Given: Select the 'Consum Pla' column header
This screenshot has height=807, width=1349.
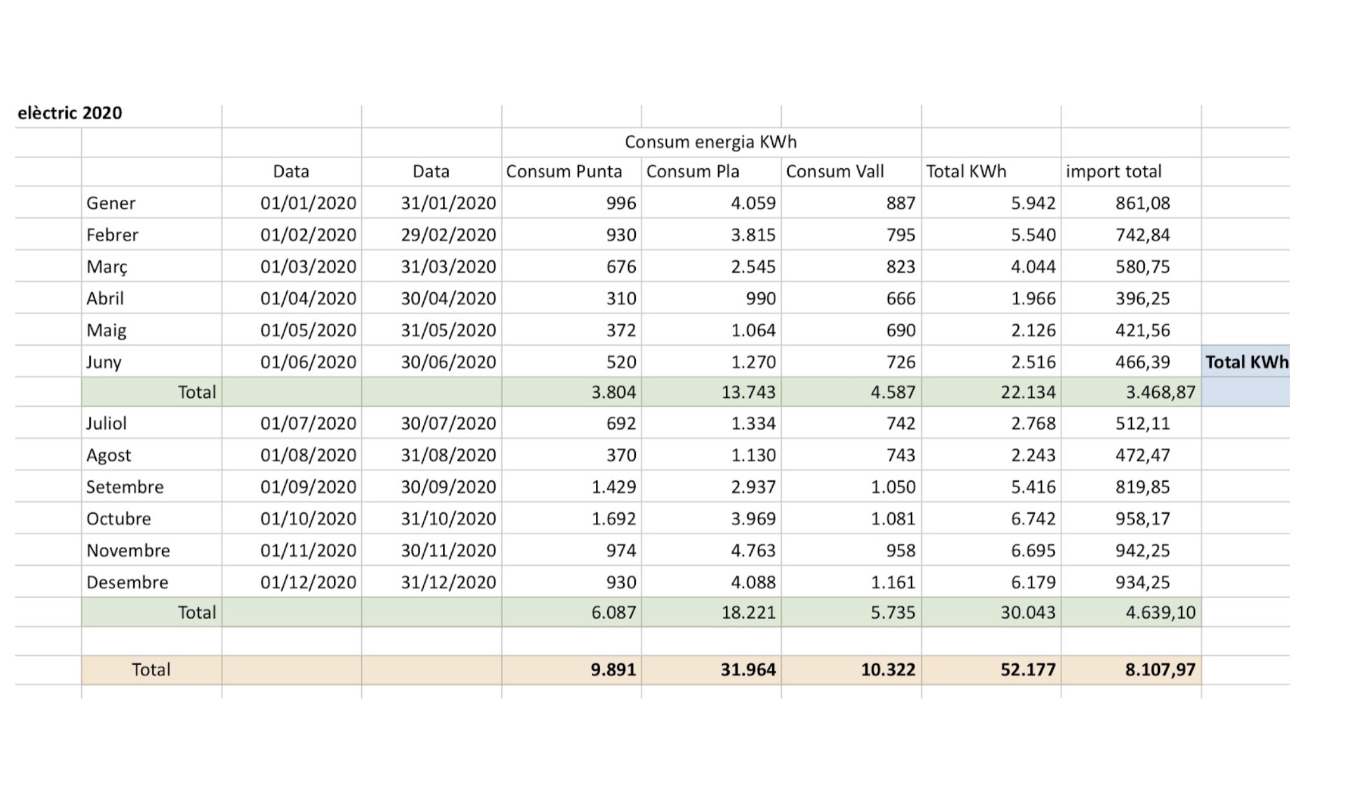Looking at the screenshot, I should [x=692, y=172].
